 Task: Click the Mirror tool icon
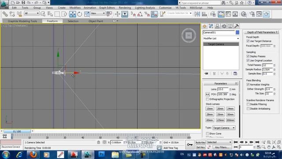(x=197, y=14)
